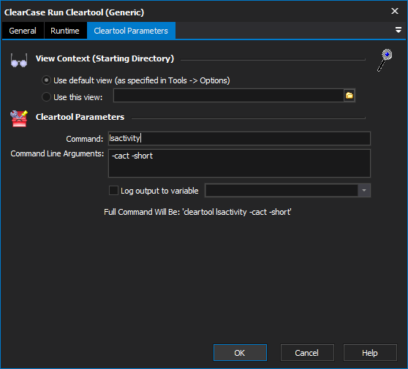Click the Command: label
408x369 pixels.
[x=85, y=139]
